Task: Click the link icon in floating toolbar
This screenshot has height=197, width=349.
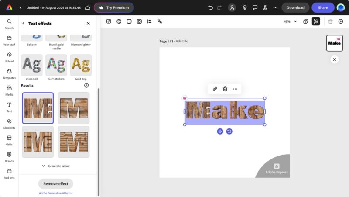Action: coord(215,89)
